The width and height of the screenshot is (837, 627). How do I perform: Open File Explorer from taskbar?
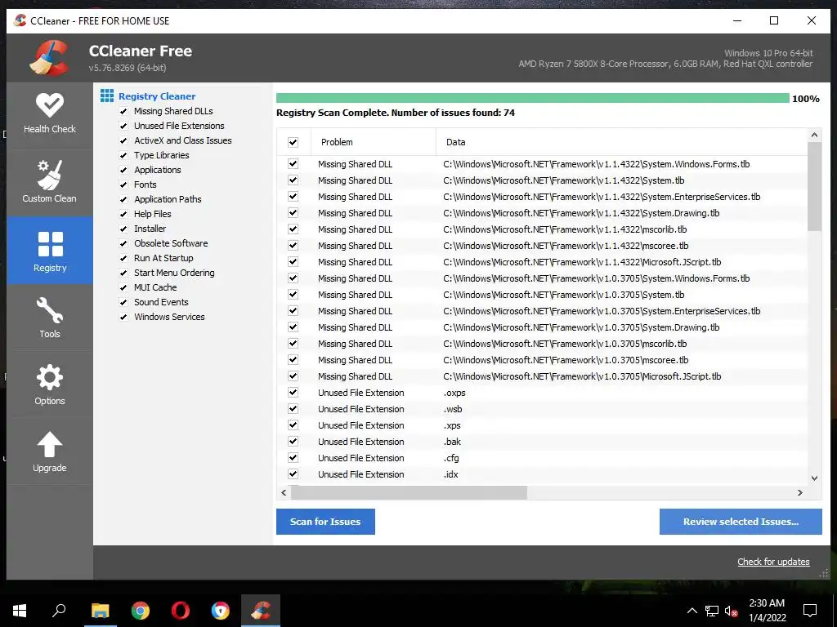tap(100, 611)
